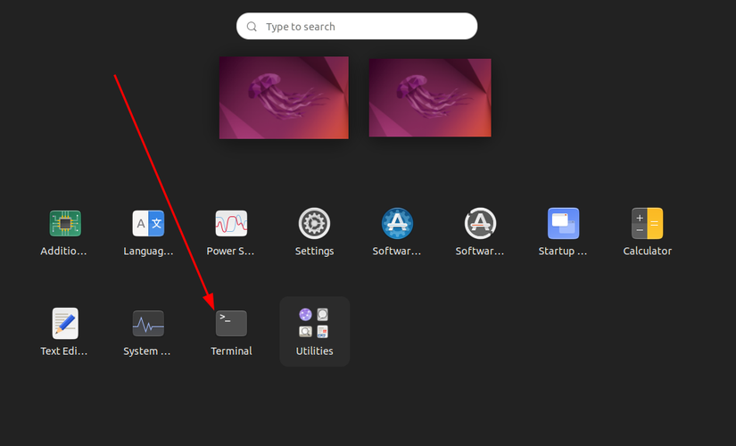Open the Power Statistics app
The height and width of the screenshot is (446, 736).
(231, 224)
